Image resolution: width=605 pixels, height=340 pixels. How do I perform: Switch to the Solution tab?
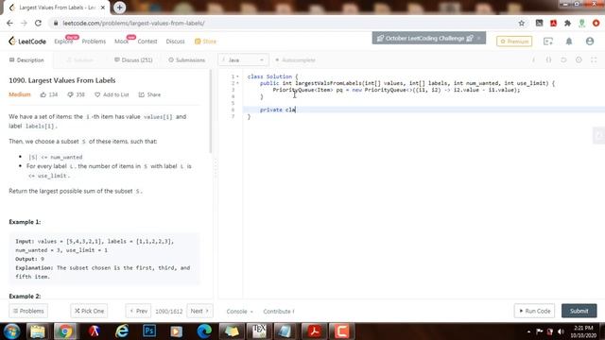click(79, 60)
